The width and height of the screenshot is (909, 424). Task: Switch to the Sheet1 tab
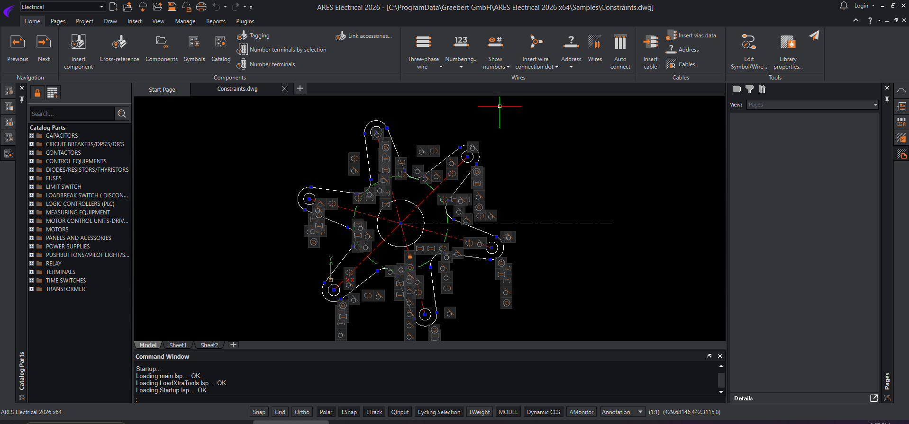click(x=178, y=345)
